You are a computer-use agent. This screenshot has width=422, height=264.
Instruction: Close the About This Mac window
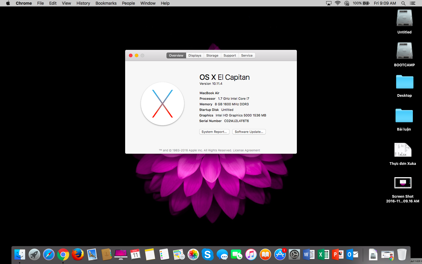[131, 55]
